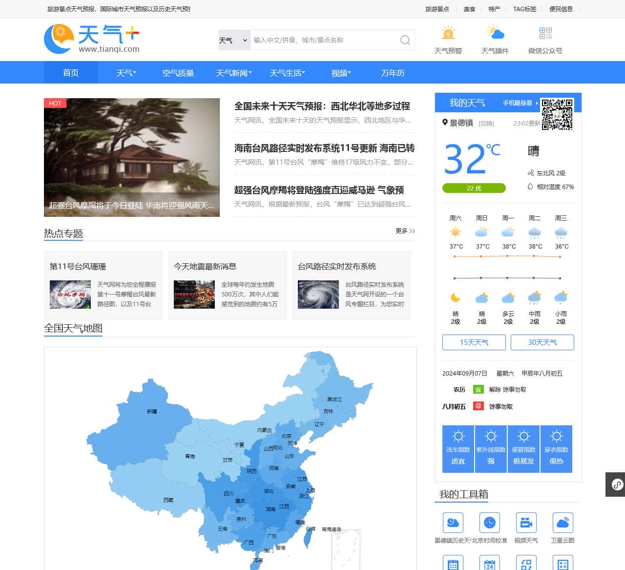The height and width of the screenshot is (570, 625).
Task: Open 旅游景点 in the top bar
Action: pos(437,9)
